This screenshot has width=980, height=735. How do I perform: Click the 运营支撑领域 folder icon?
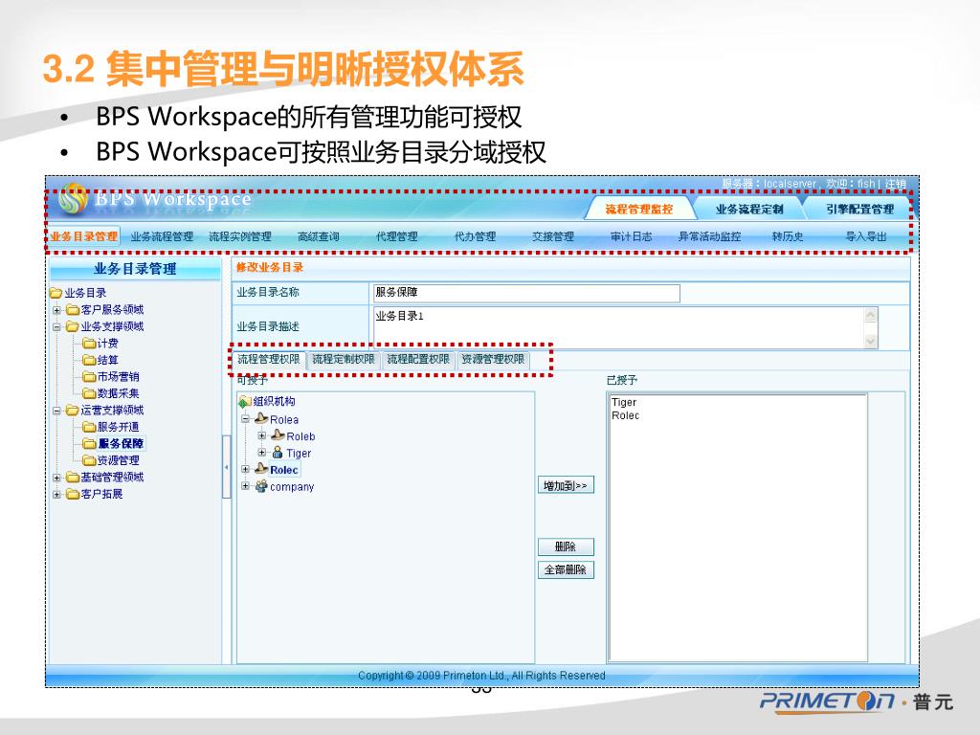[73, 410]
